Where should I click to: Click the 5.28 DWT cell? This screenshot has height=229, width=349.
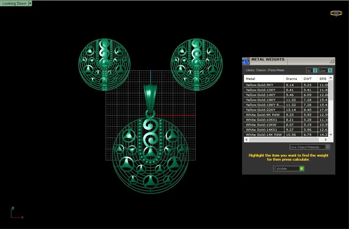click(310, 120)
